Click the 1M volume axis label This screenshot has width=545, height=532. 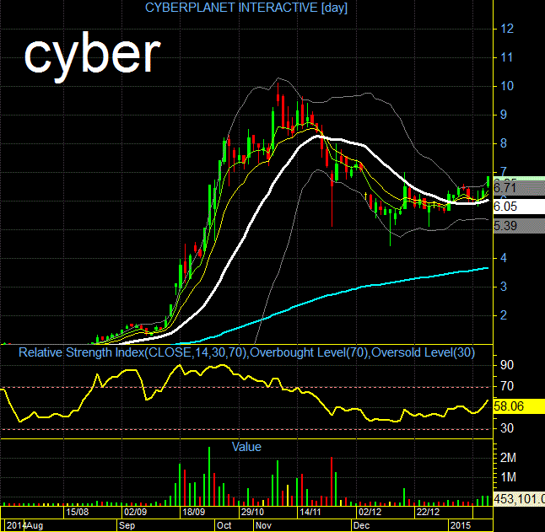[508, 477]
